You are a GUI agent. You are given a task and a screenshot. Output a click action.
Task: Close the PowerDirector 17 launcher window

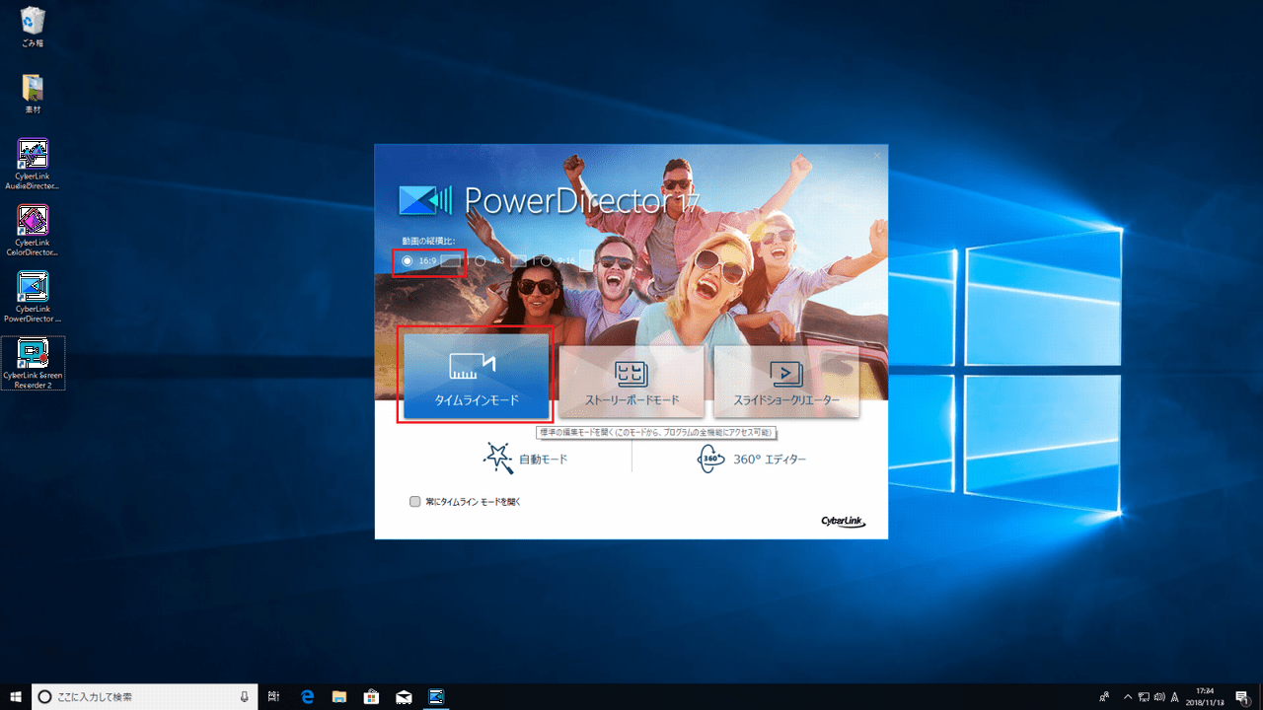click(876, 156)
